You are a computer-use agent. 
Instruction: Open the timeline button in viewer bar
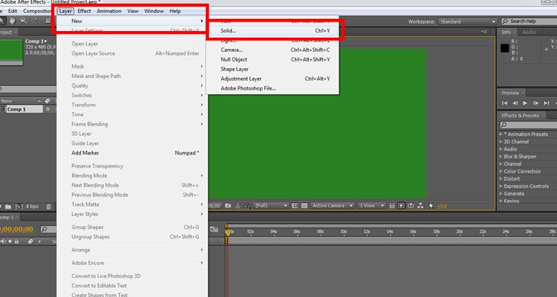(x=410, y=206)
